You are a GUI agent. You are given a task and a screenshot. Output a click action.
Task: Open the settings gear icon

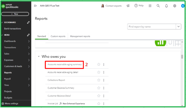175,6
